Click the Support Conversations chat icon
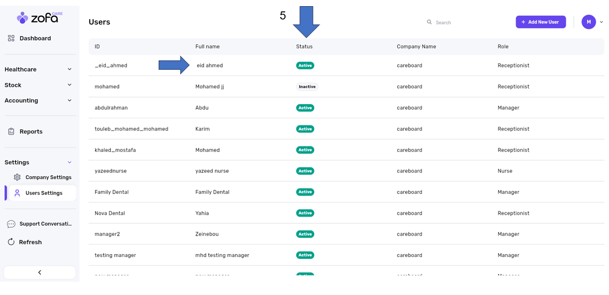Viewport: 609px width, 295px height. point(11,224)
